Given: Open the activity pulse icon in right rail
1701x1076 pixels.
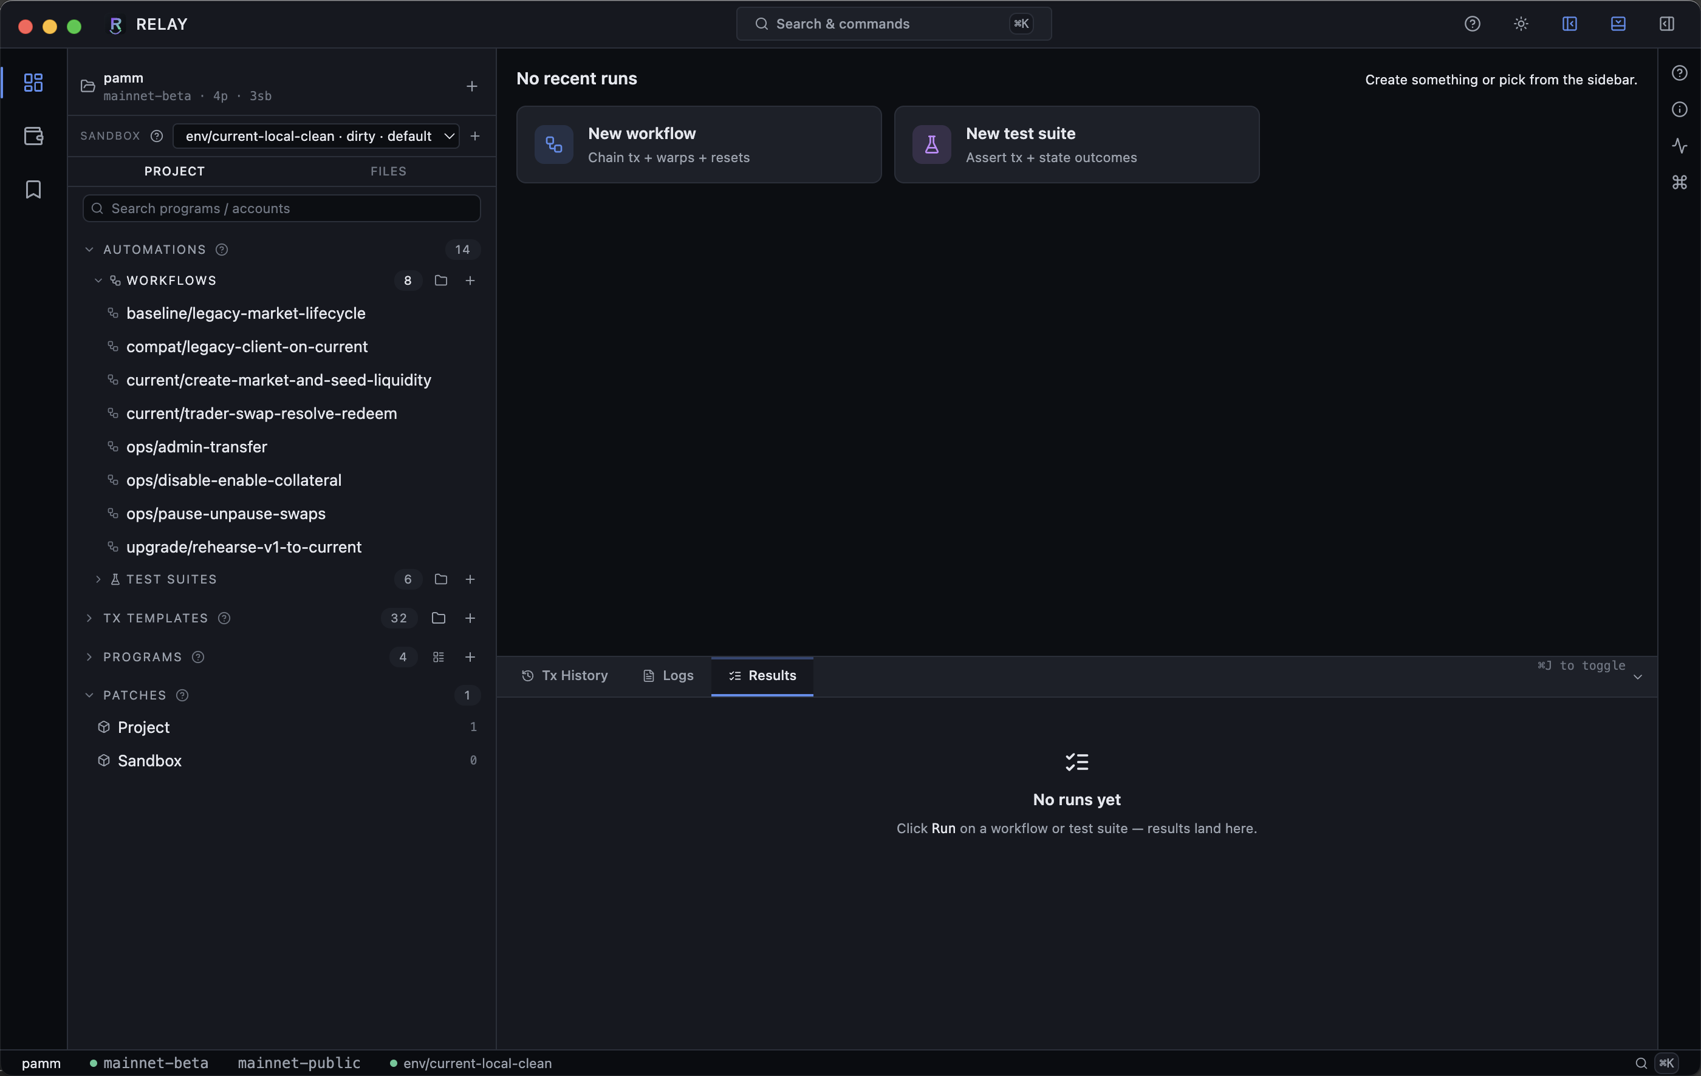Looking at the screenshot, I should click(x=1680, y=146).
